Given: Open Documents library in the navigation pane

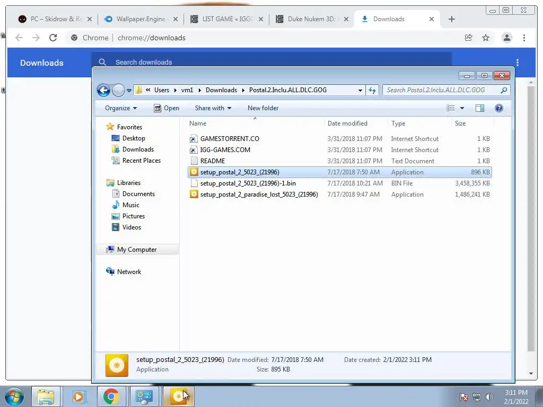Looking at the screenshot, I should 138,194.
